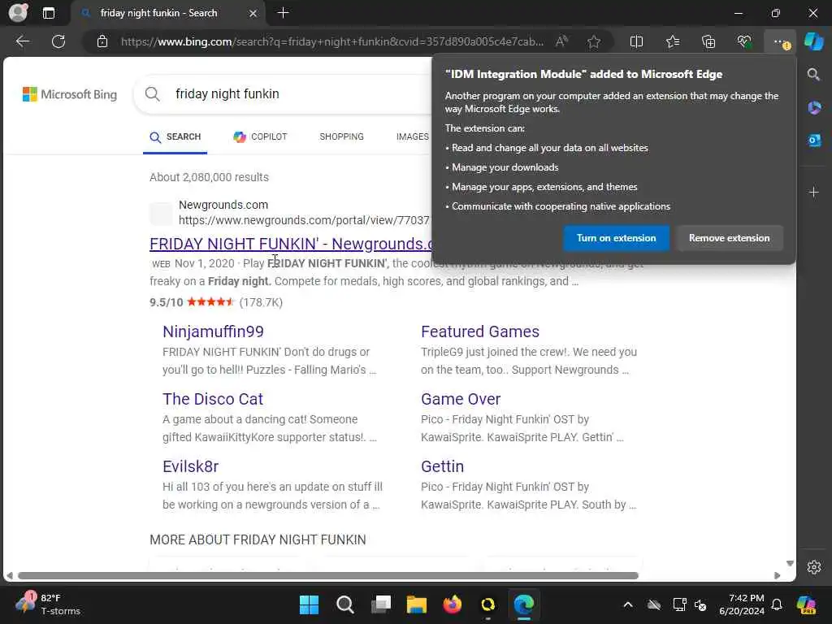
Task: Close the friday night funkin tab
Action: [x=253, y=13]
